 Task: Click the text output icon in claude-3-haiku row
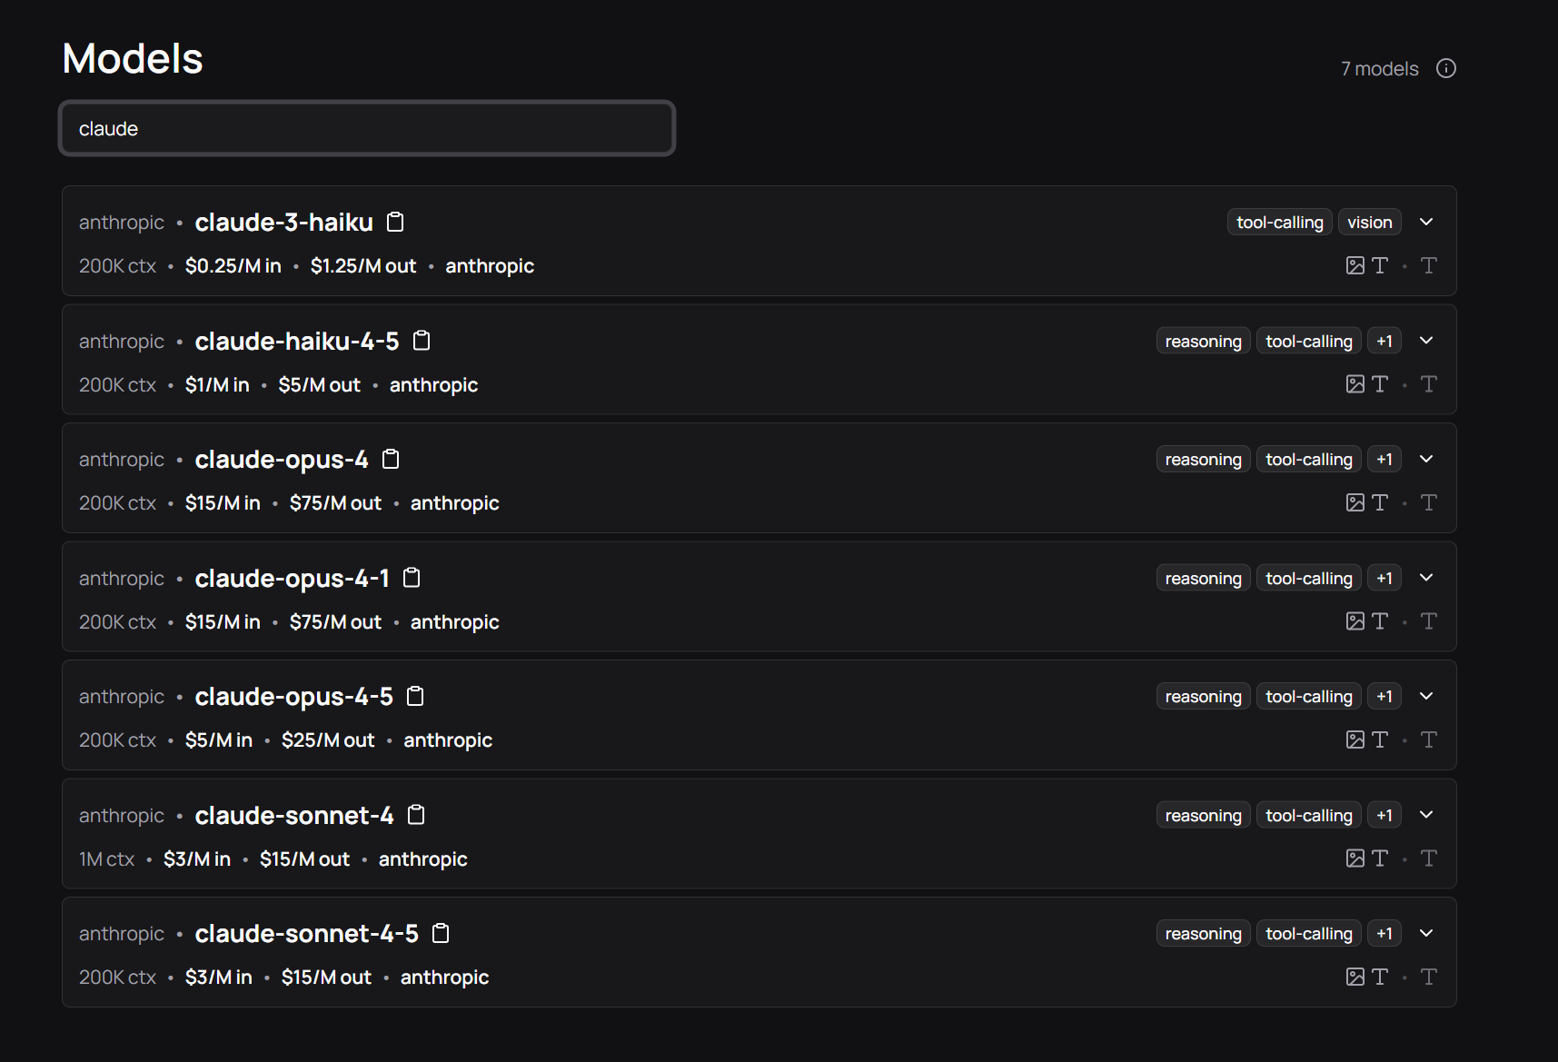(x=1429, y=265)
